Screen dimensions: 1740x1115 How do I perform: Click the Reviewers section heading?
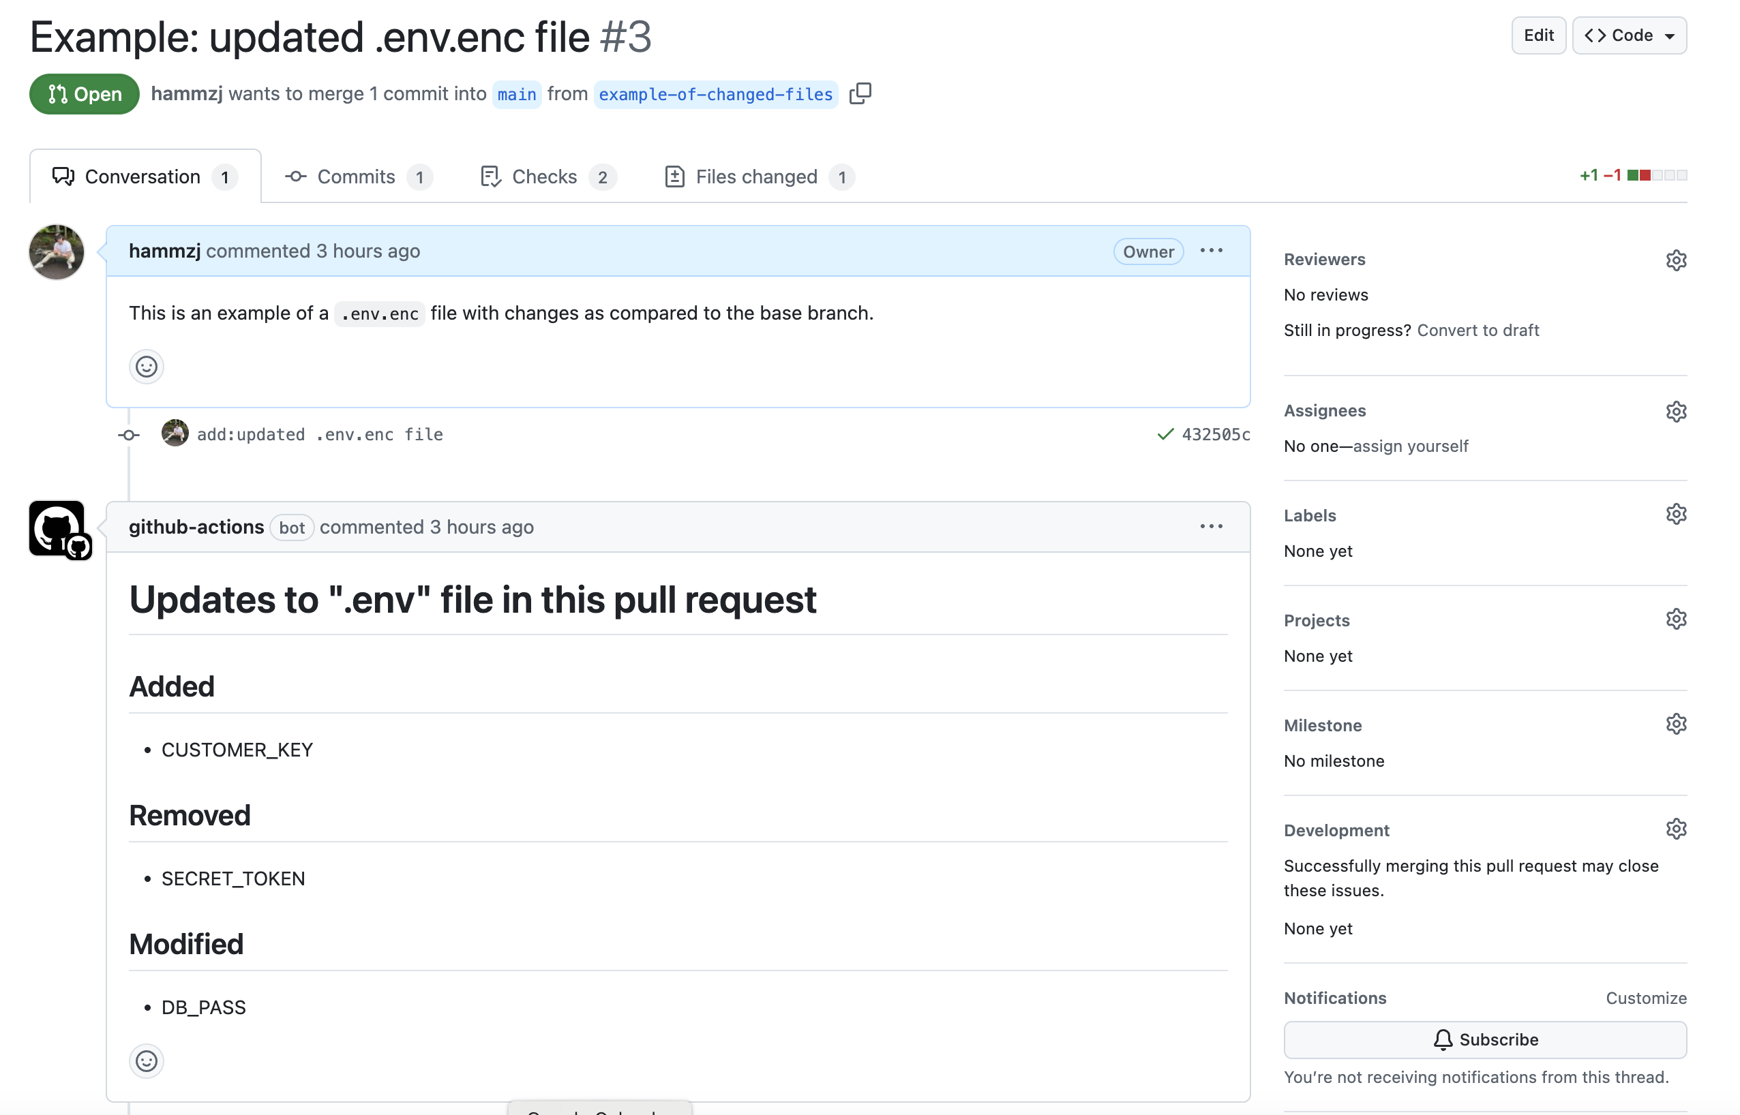coord(1323,259)
